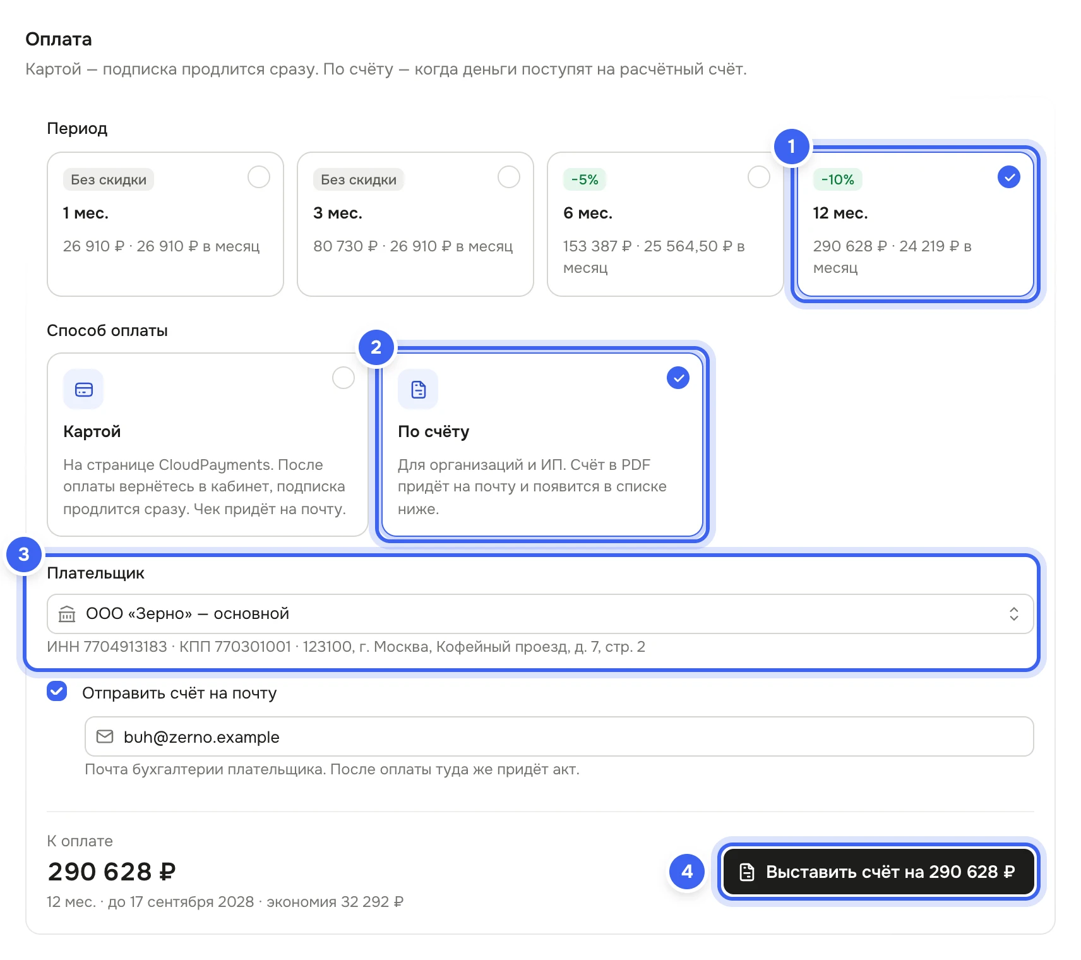Select the 3 мес. period radio button
This screenshot has height=960, width=1081.
[509, 177]
